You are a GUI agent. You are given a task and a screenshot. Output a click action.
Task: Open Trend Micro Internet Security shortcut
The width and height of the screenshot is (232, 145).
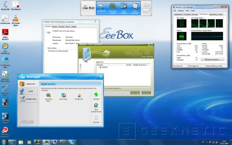pos(5,132)
